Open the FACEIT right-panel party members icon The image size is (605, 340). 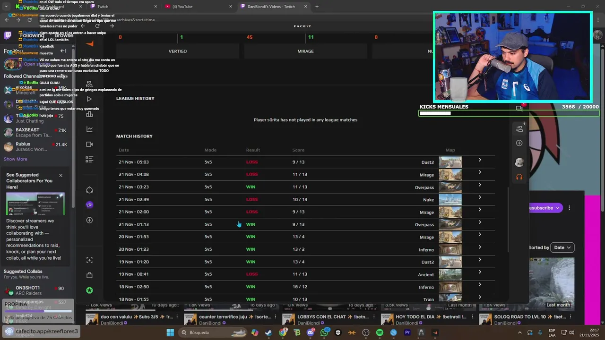(519, 128)
